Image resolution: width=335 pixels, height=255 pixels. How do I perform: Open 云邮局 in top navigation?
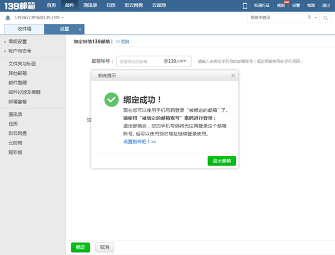click(159, 5)
